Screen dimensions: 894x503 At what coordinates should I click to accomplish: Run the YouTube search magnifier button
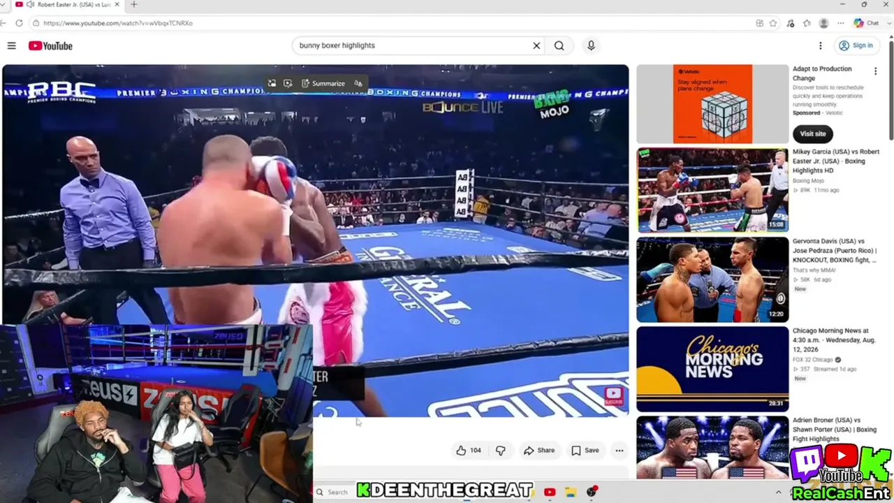pyautogui.click(x=559, y=45)
